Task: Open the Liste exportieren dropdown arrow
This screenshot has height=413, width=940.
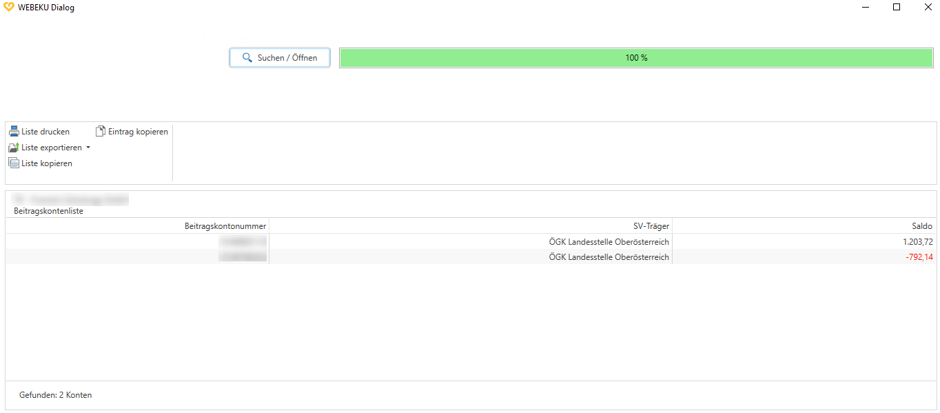Action: click(x=88, y=147)
